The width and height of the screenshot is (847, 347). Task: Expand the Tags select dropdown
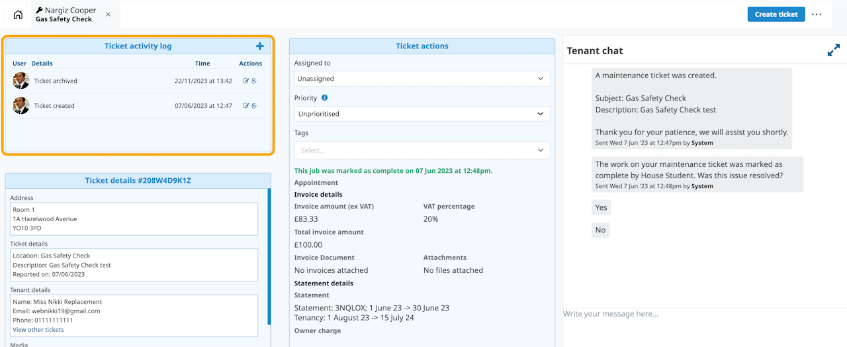click(422, 150)
